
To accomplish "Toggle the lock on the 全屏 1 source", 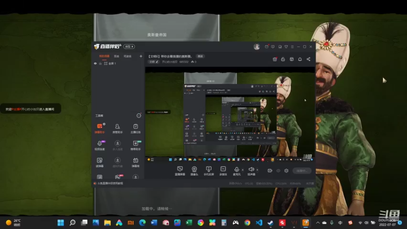I will point(100,63).
